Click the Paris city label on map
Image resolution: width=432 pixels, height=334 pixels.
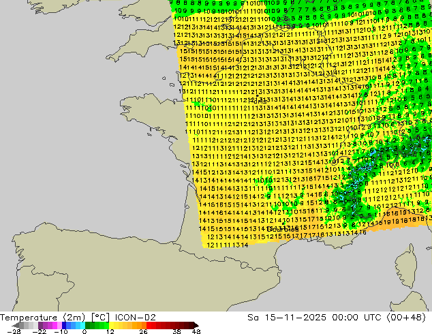coord(258,101)
